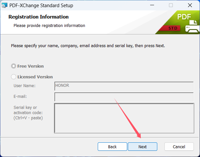The height and width of the screenshot is (157, 200).
Task: Go back to the previous setup step
Action: 112,147
